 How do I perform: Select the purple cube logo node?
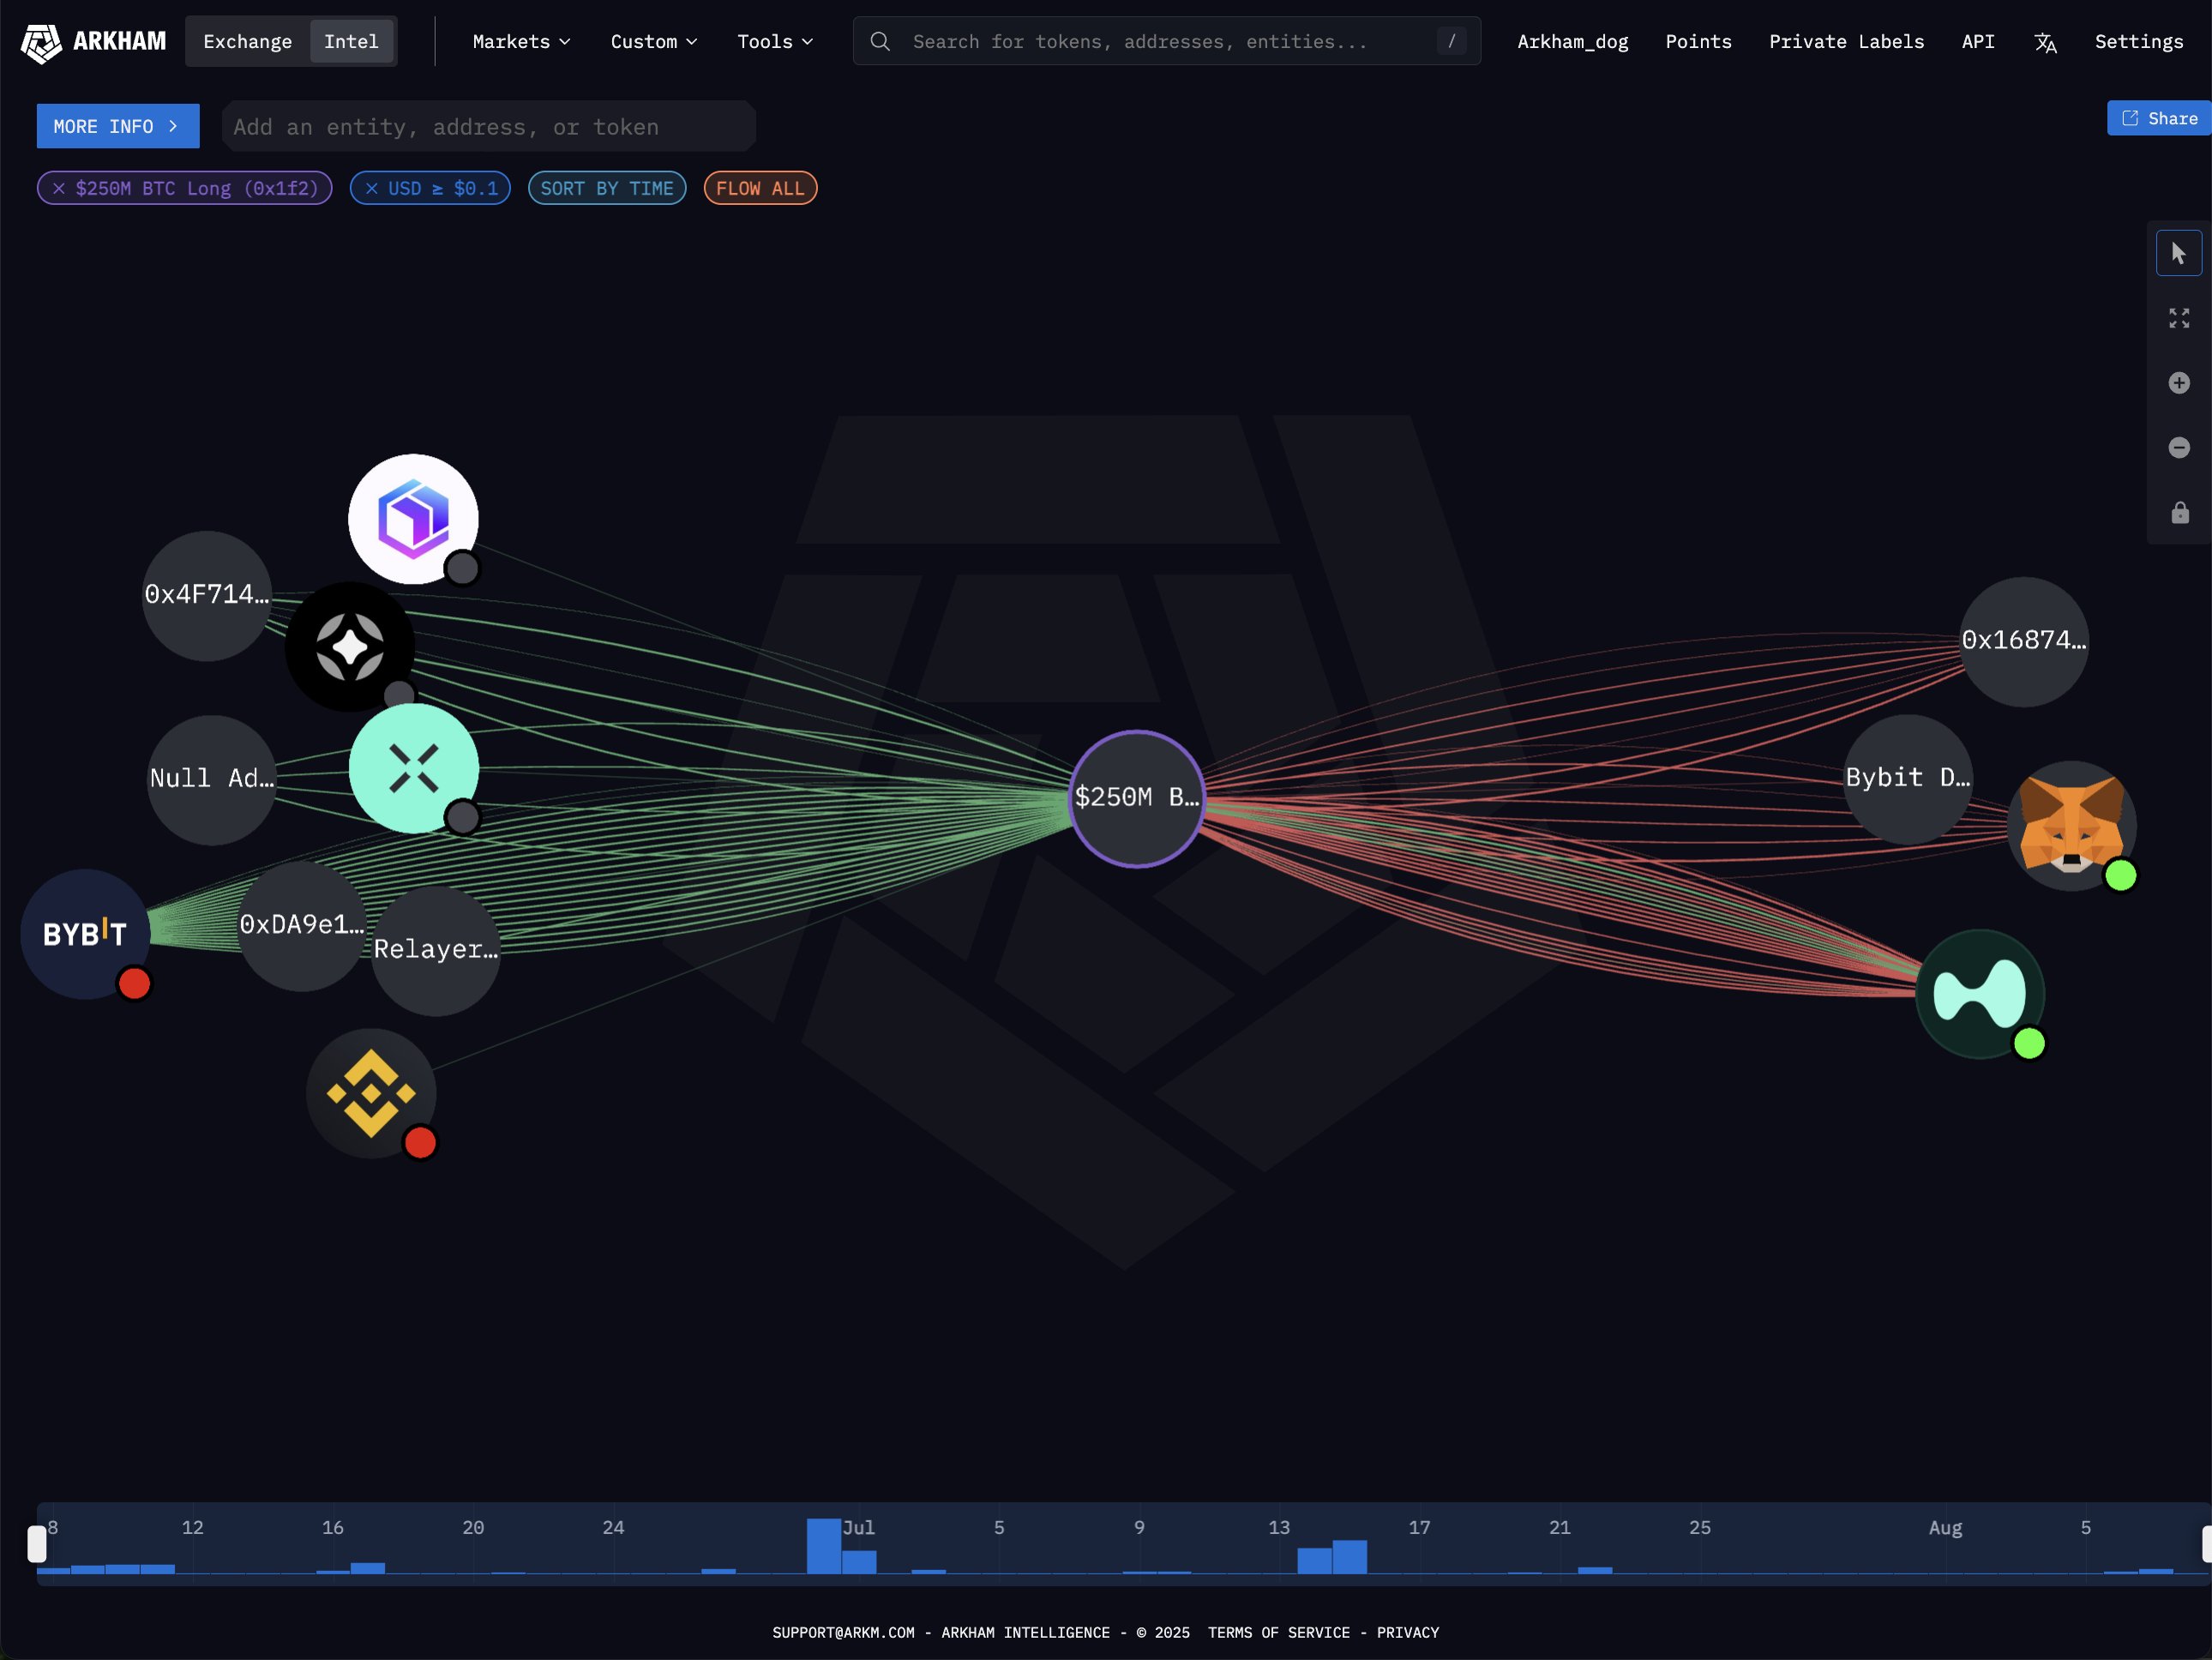pyautogui.click(x=413, y=519)
